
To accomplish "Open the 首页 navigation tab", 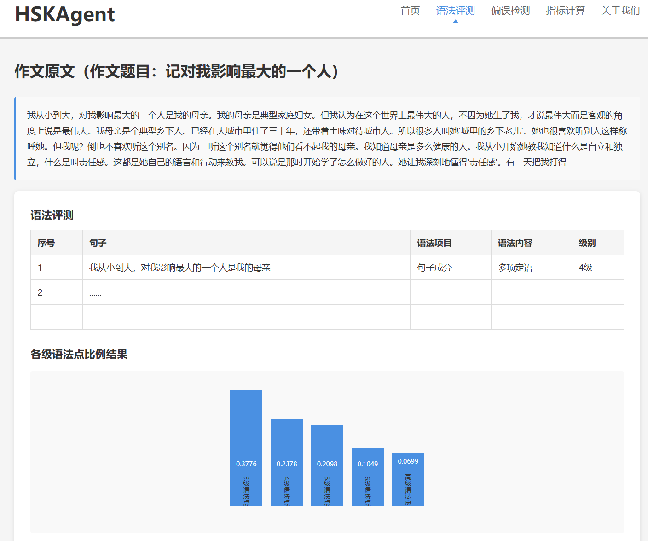I will [410, 11].
